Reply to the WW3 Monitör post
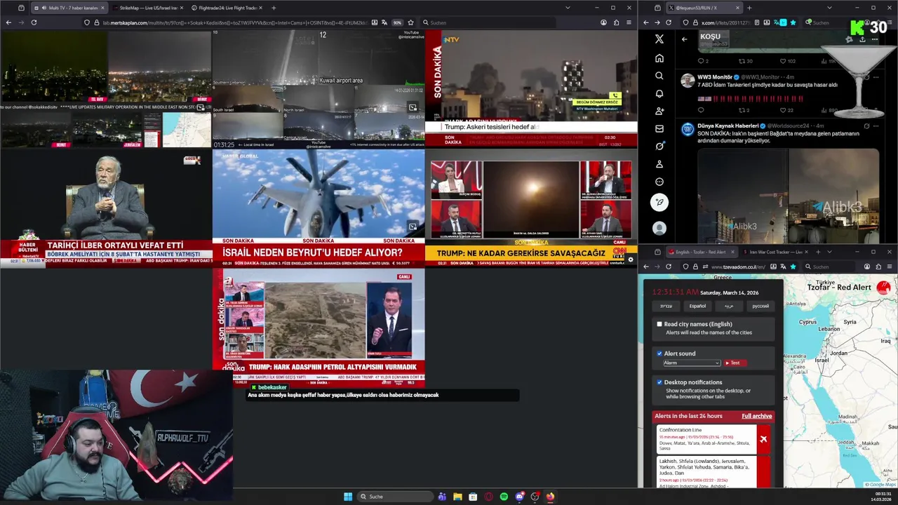Image resolution: width=898 pixels, height=505 pixels. [x=701, y=110]
